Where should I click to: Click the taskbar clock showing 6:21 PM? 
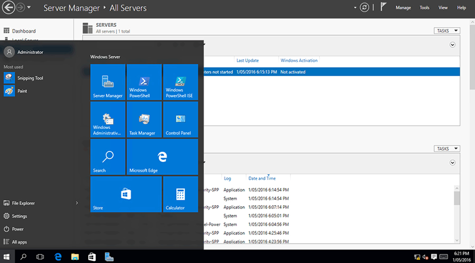(x=461, y=257)
